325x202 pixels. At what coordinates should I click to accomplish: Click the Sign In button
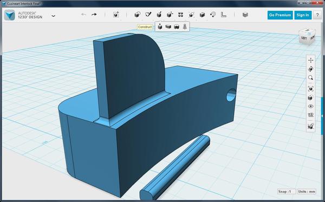303,15
